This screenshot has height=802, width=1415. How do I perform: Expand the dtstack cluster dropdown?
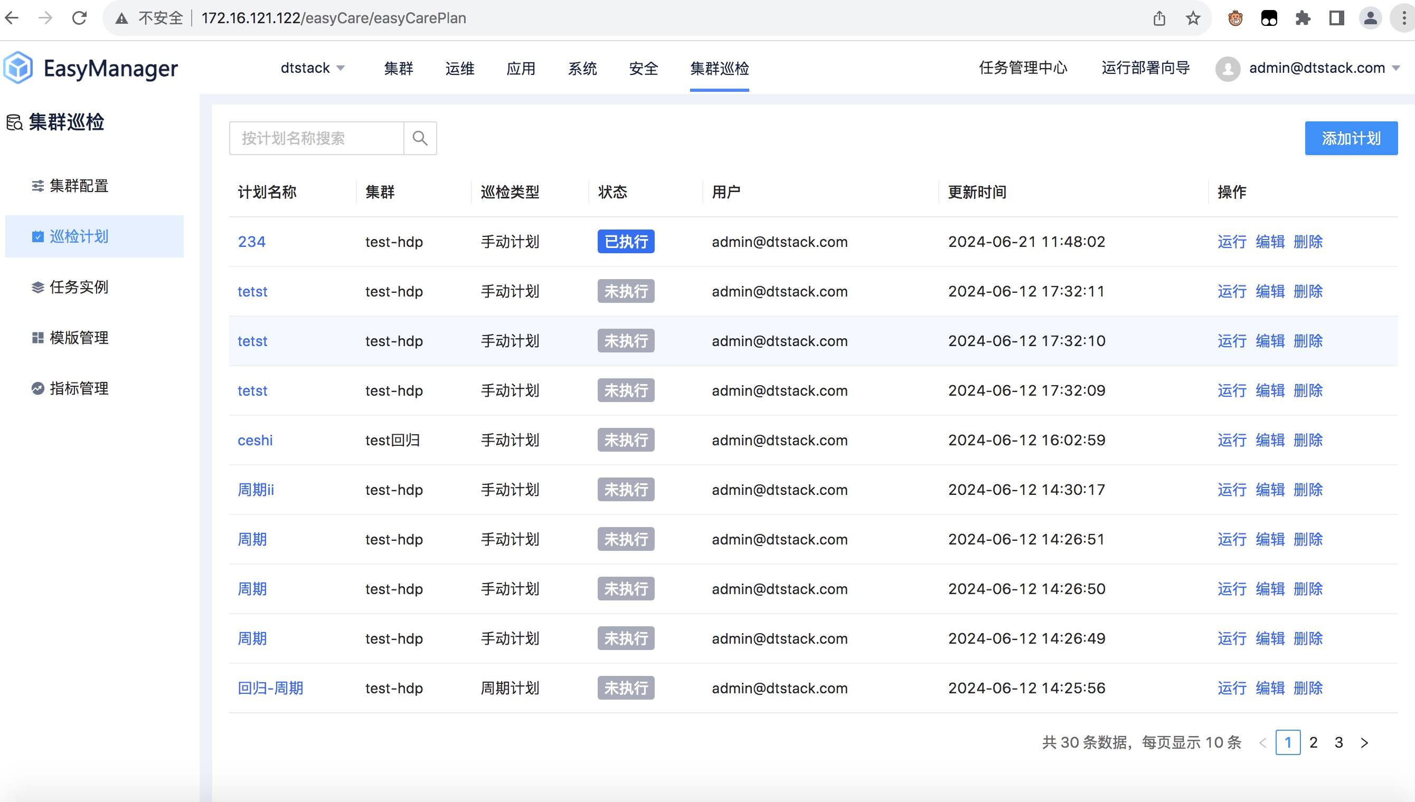point(313,68)
